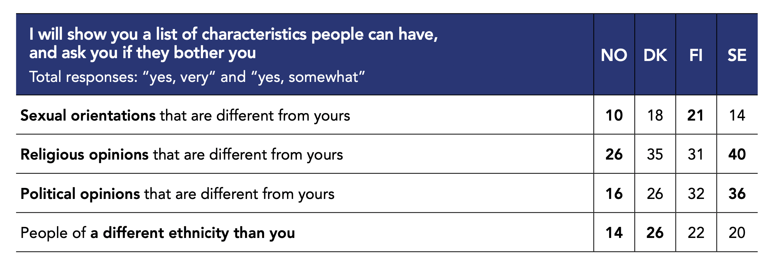Select Norway's value 14 for different ethnicity

tap(614, 233)
